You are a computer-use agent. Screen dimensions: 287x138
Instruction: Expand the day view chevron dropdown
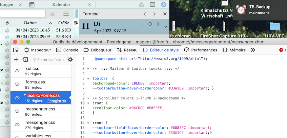tap(166, 27)
